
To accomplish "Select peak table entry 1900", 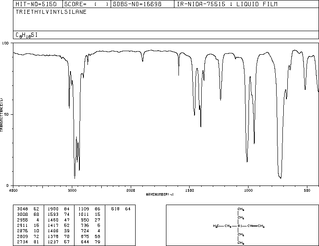I will (x=53, y=209).
